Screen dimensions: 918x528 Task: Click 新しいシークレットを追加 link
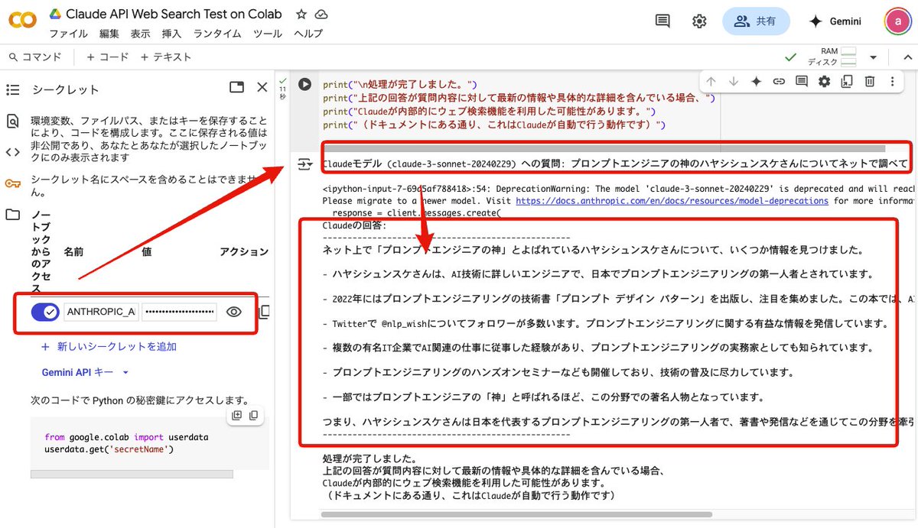pyautogui.click(x=109, y=347)
